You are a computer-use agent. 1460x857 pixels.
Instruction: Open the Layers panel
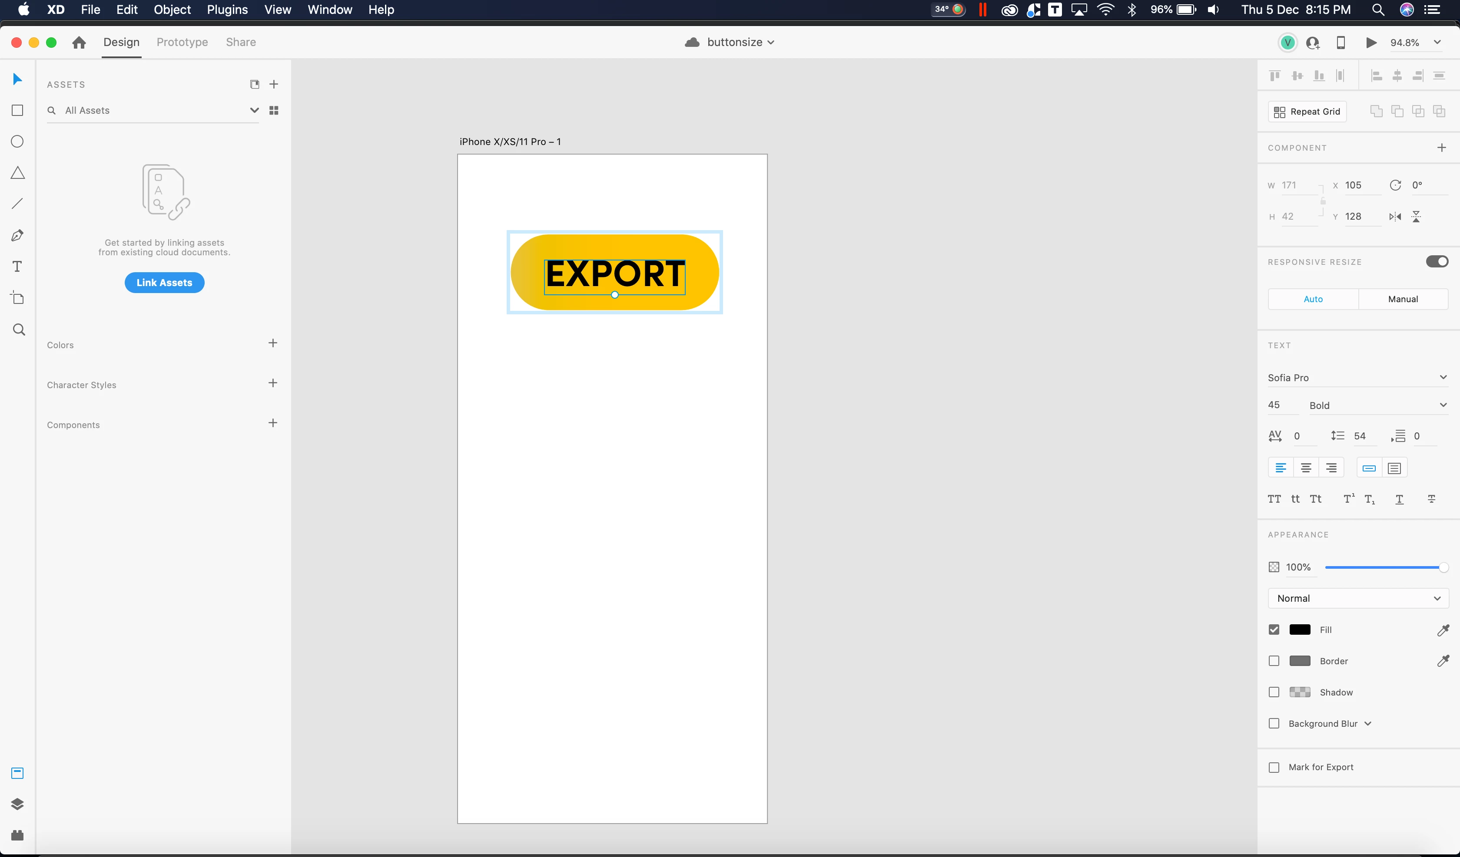tap(17, 804)
